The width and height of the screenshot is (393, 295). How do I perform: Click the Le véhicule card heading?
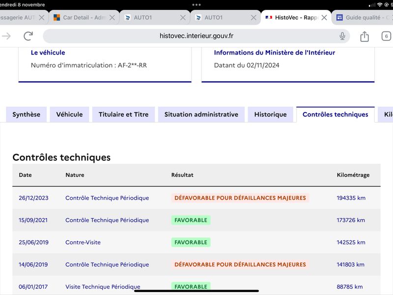coord(48,53)
